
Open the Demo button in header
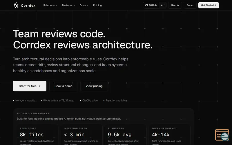tap(190, 5)
